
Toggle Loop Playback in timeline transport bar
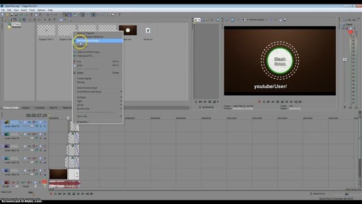(55, 194)
